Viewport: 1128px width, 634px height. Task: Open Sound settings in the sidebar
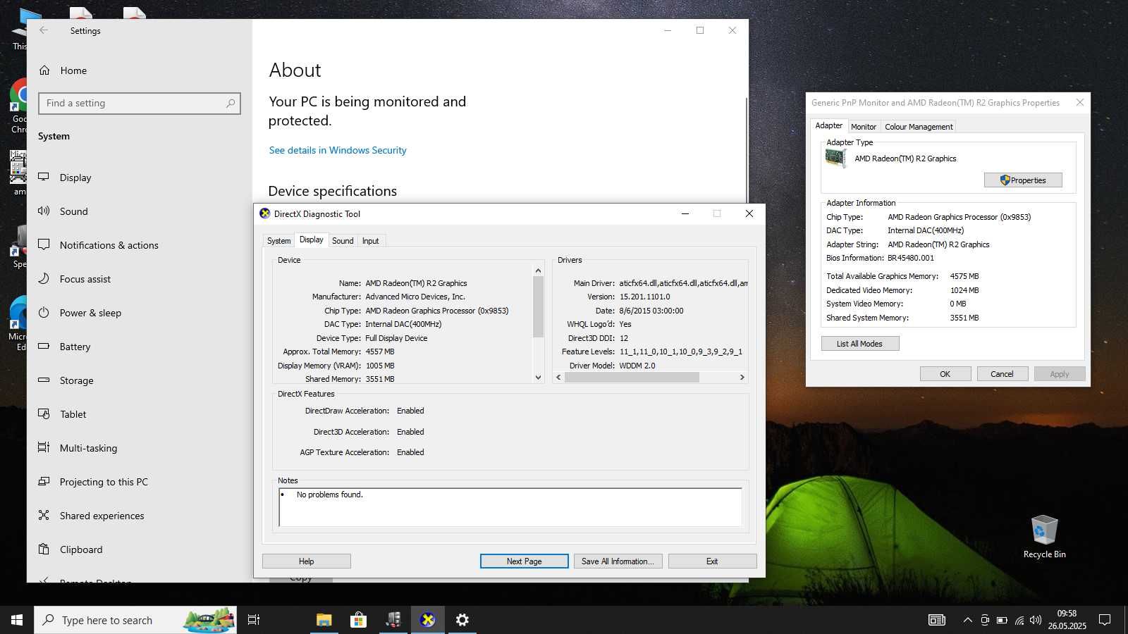click(x=74, y=211)
